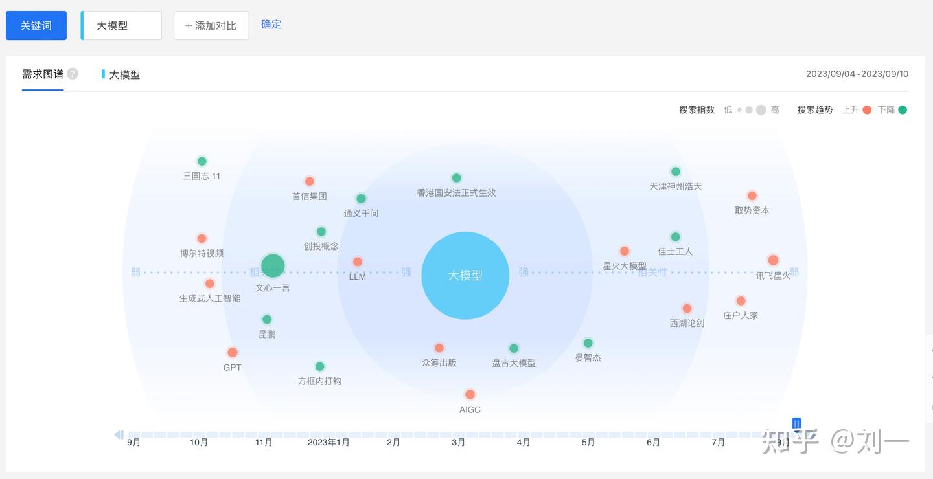Click the 盘古大模型 label text
The image size is (933, 479).
(x=514, y=363)
